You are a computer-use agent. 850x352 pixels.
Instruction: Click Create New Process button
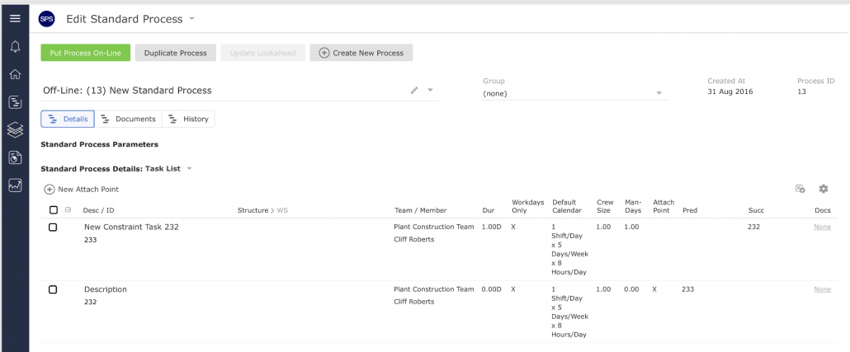point(361,53)
